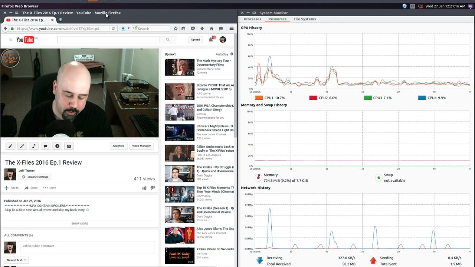
Task: Open Cards info circle tool
Action: (57, 146)
